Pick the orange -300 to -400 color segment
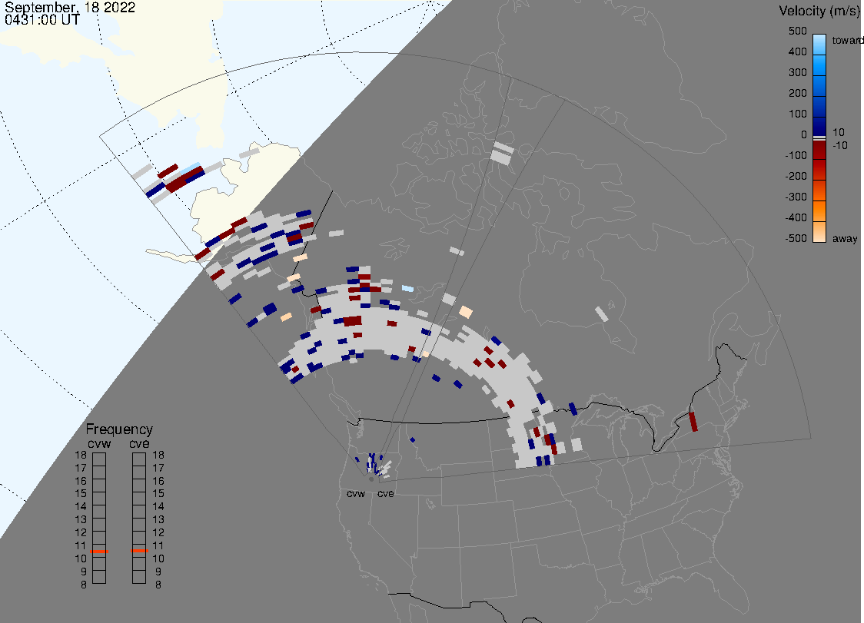This screenshot has height=623, width=864. coord(819,211)
